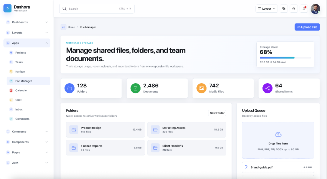Click the Projects menu icon
327x179 pixels.
11,53
